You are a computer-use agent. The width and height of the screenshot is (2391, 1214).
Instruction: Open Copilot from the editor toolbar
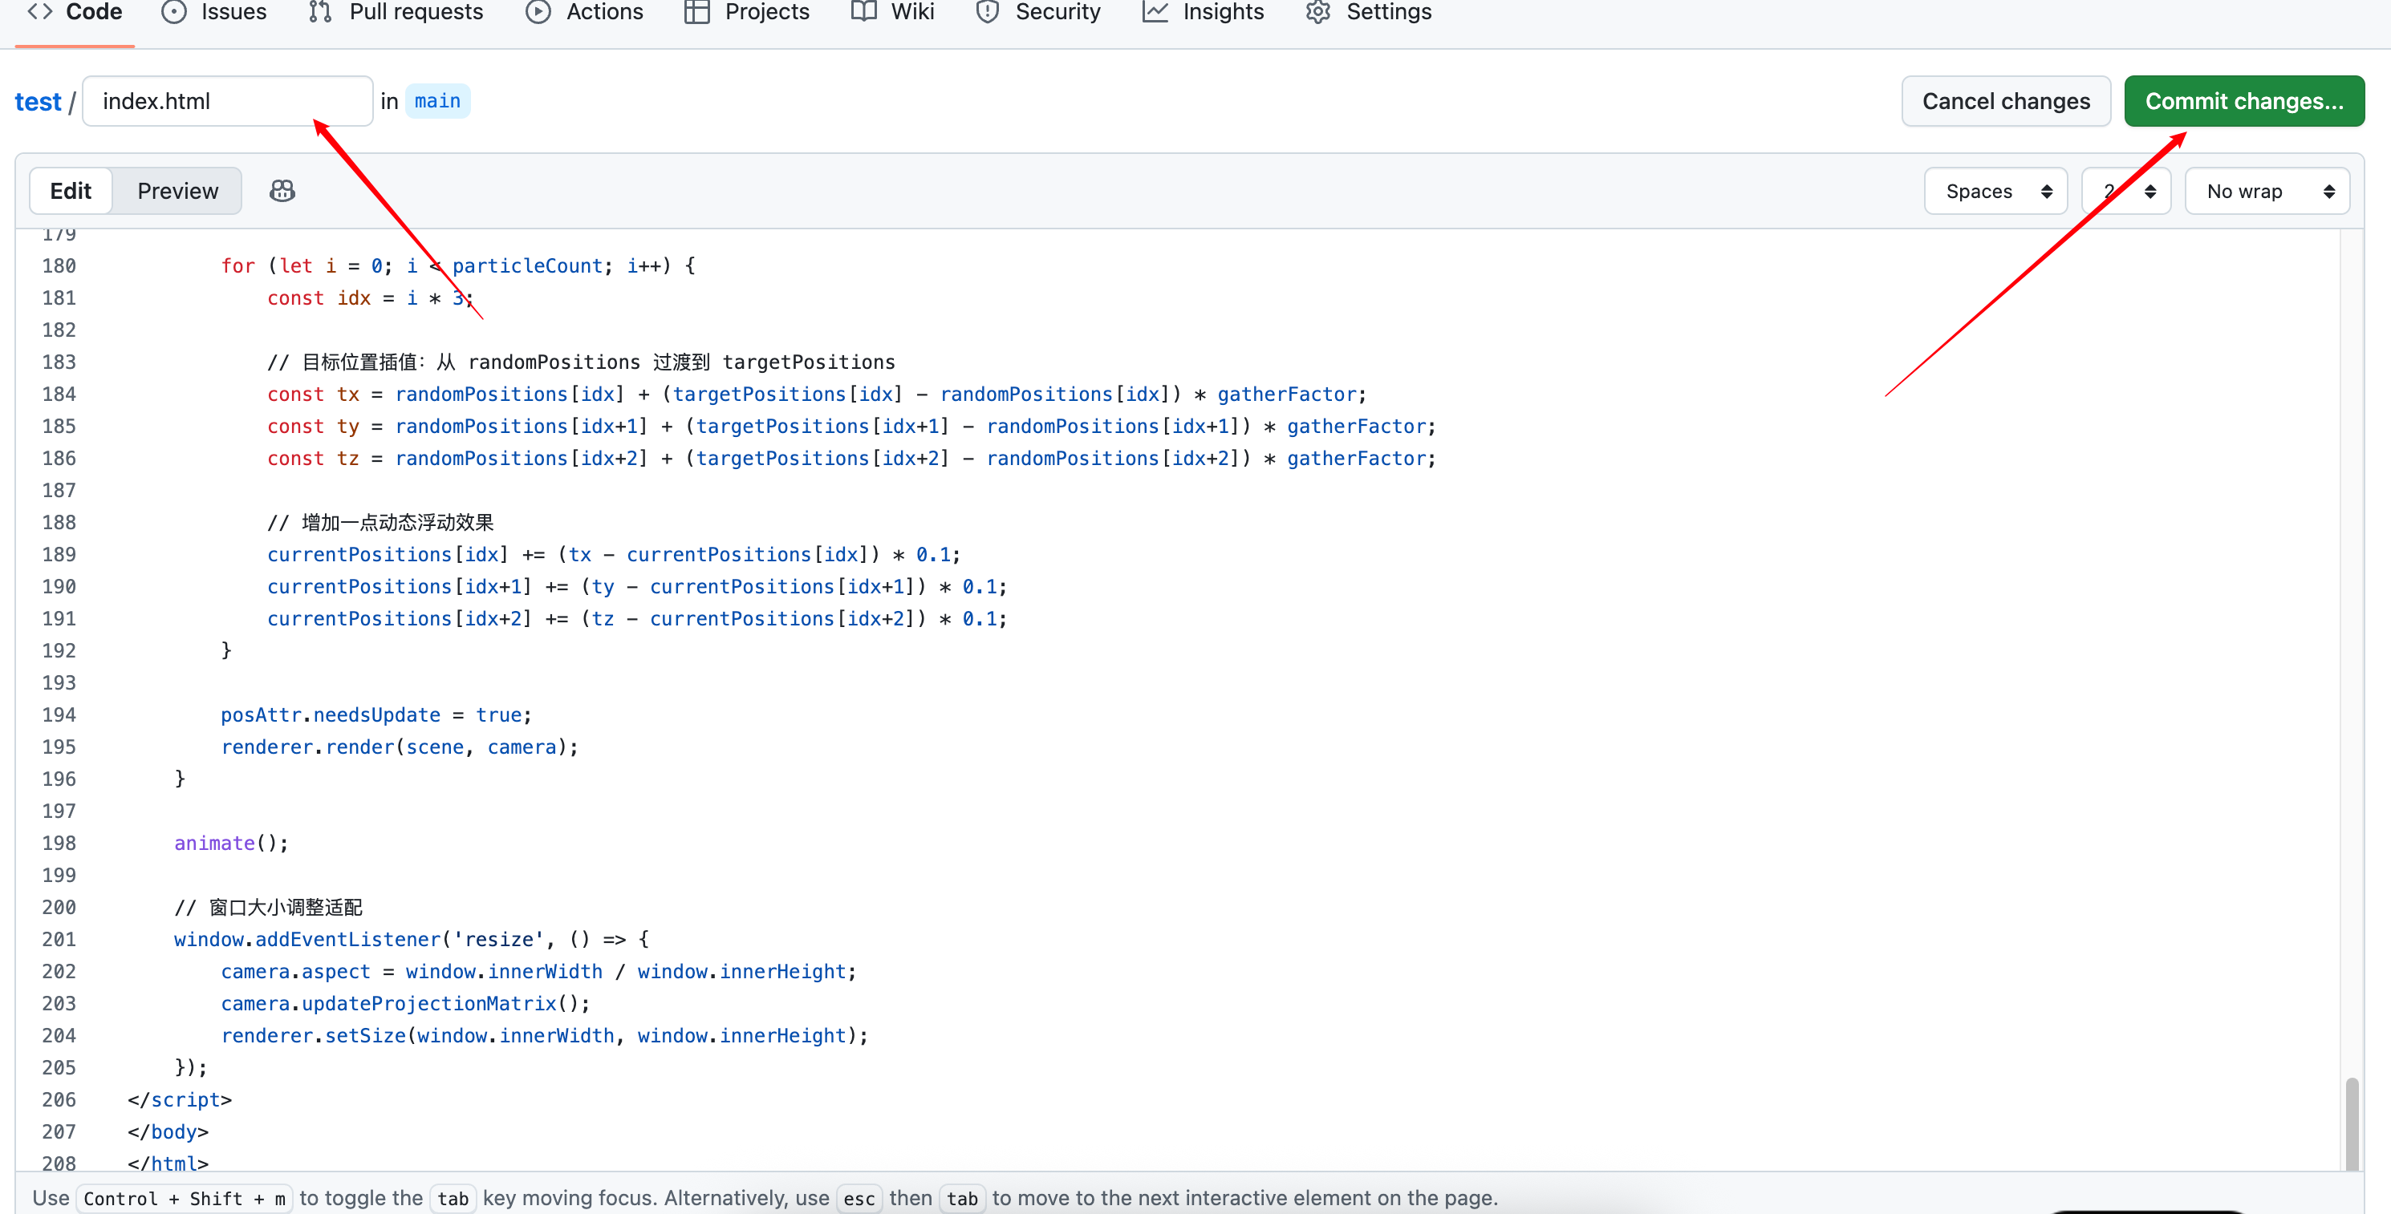pos(282,191)
